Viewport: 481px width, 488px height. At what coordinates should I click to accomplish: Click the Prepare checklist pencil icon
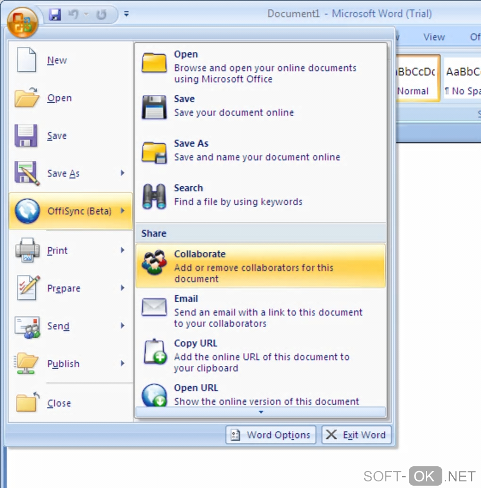(x=28, y=288)
